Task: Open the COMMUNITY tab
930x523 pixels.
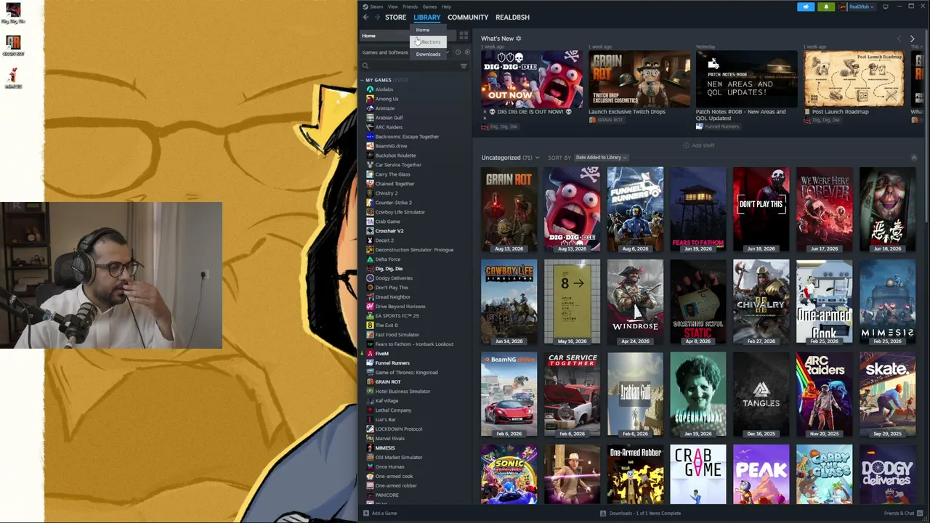Action: tap(468, 17)
